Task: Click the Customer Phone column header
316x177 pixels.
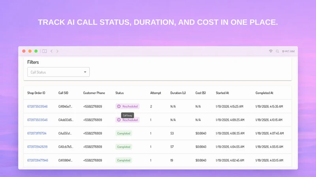Action: (x=94, y=93)
